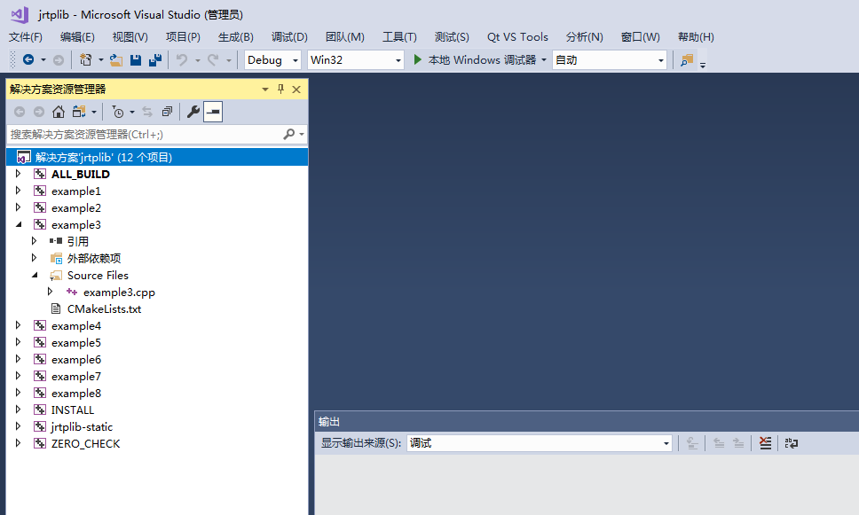The image size is (859, 515).
Task: Click the Sync with Active Document icon
Action: (x=147, y=112)
